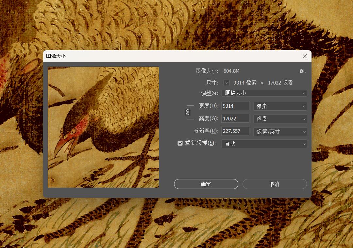
Task: Open the 宽度 unit 像素 dropdown
Action: (280, 106)
